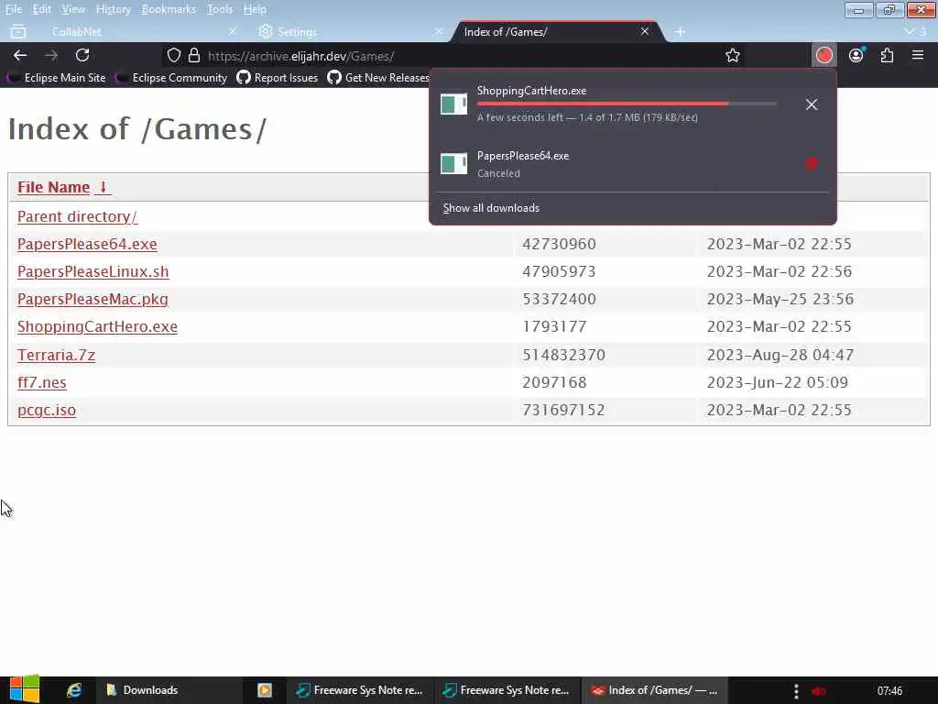Viewport: 938px width, 704px height.
Task: Download PapersPleaseLinux.sh
Action: (x=93, y=271)
